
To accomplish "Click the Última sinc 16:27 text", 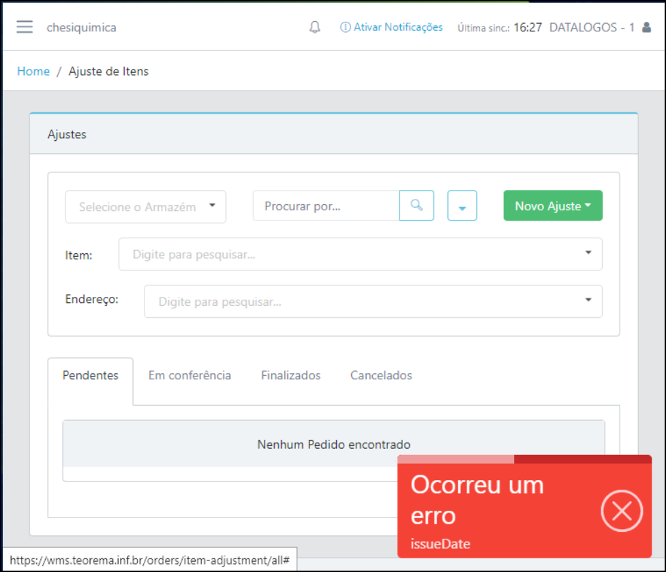I will coord(500,28).
